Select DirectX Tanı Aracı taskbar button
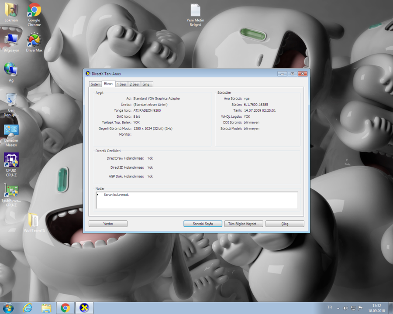Viewport: 393px width, 314px height. coord(84,308)
